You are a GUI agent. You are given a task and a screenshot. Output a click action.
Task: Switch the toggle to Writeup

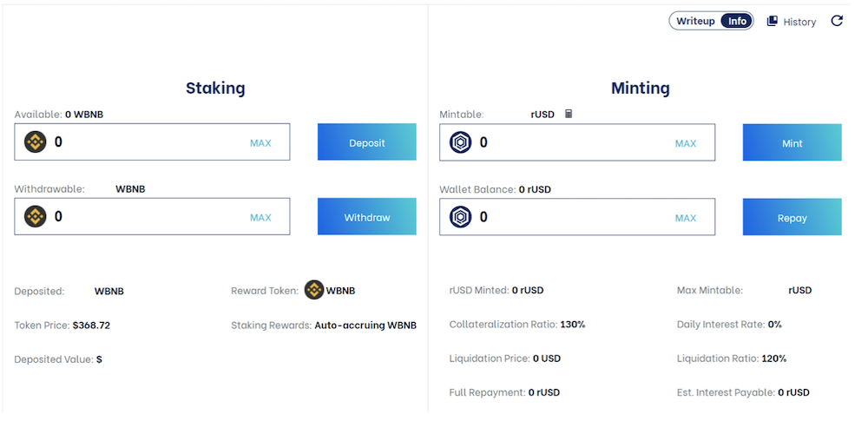tap(695, 21)
